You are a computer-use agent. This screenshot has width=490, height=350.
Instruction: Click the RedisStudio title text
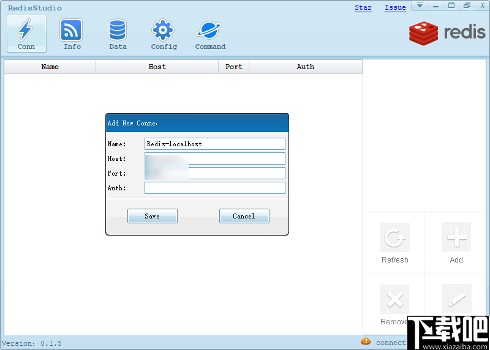pyautogui.click(x=35, y=8)
